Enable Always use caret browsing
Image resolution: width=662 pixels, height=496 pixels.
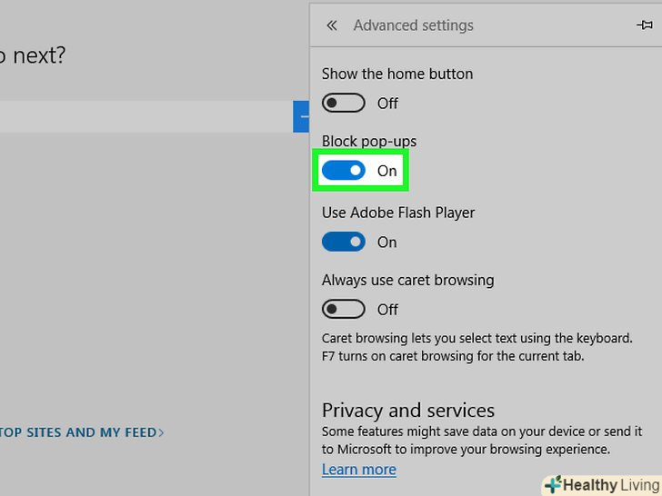tap(344, 310)
